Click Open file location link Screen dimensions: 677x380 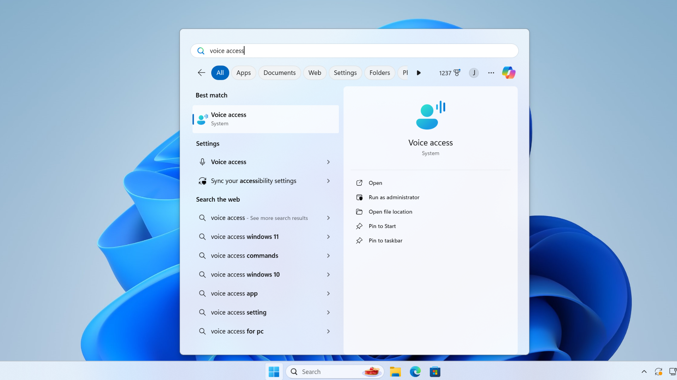click(390, 211)
